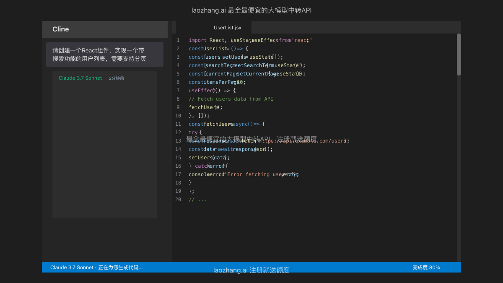The width and height of the screenshot is (503, 283).
Task: Click the const UserList arrow function line
Action: [218, 49]
